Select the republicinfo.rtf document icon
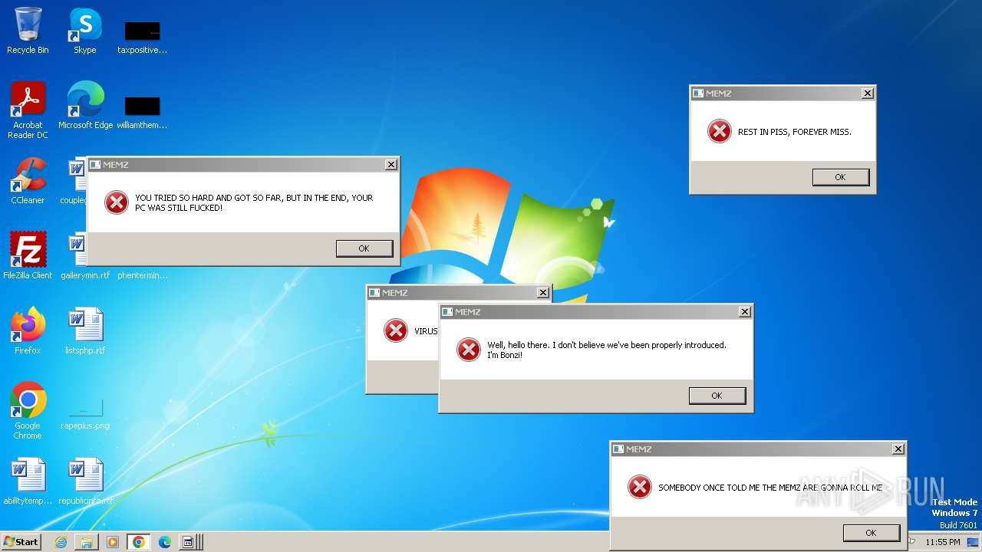 pos(85,481)
